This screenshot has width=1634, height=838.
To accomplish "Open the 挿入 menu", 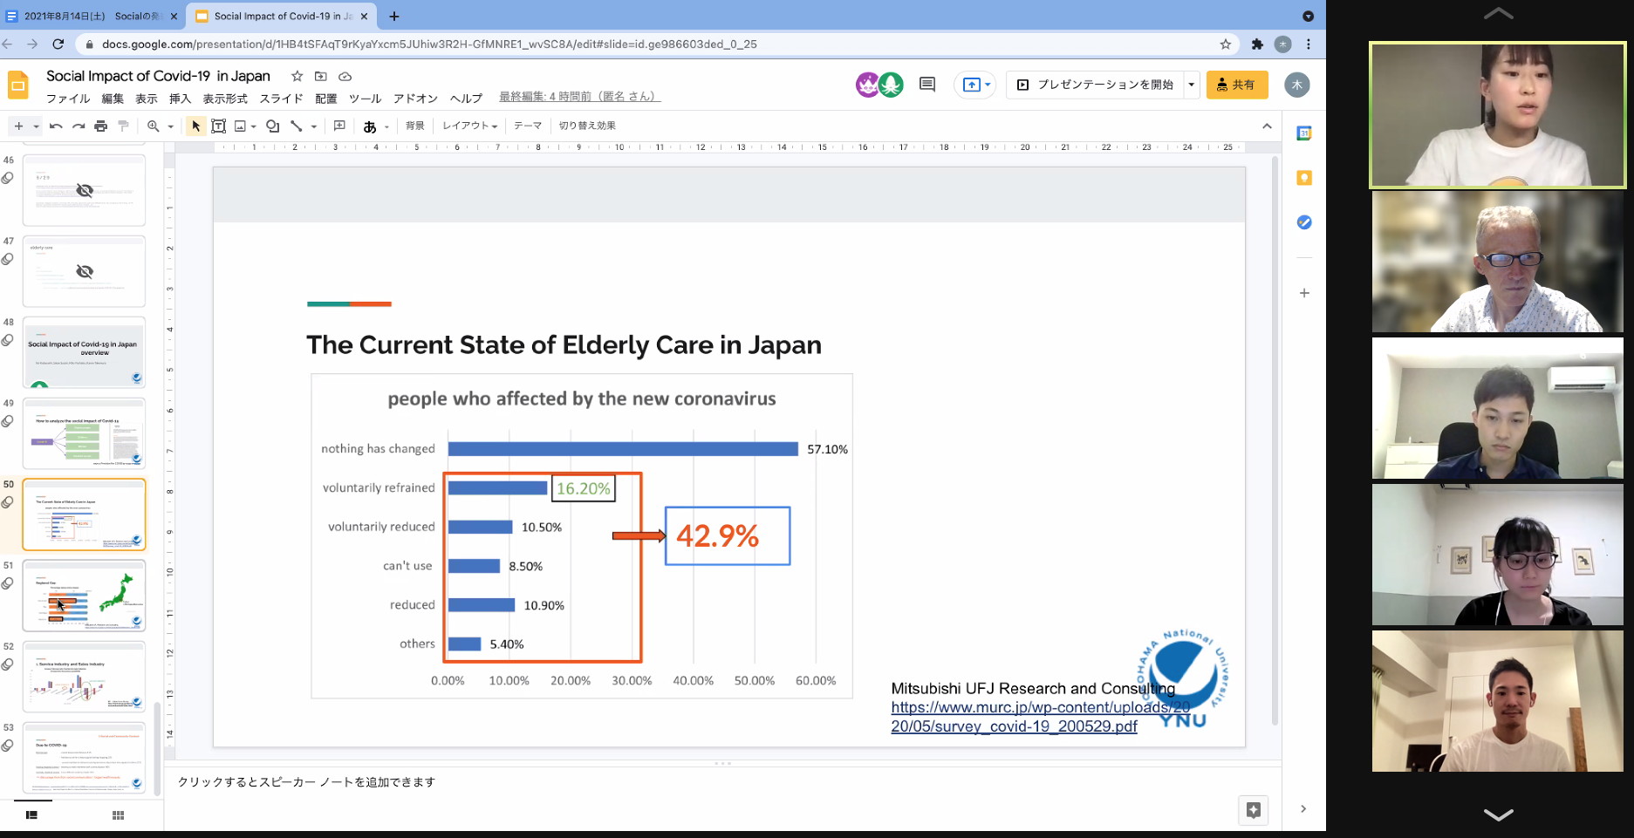I will point(180,99).
